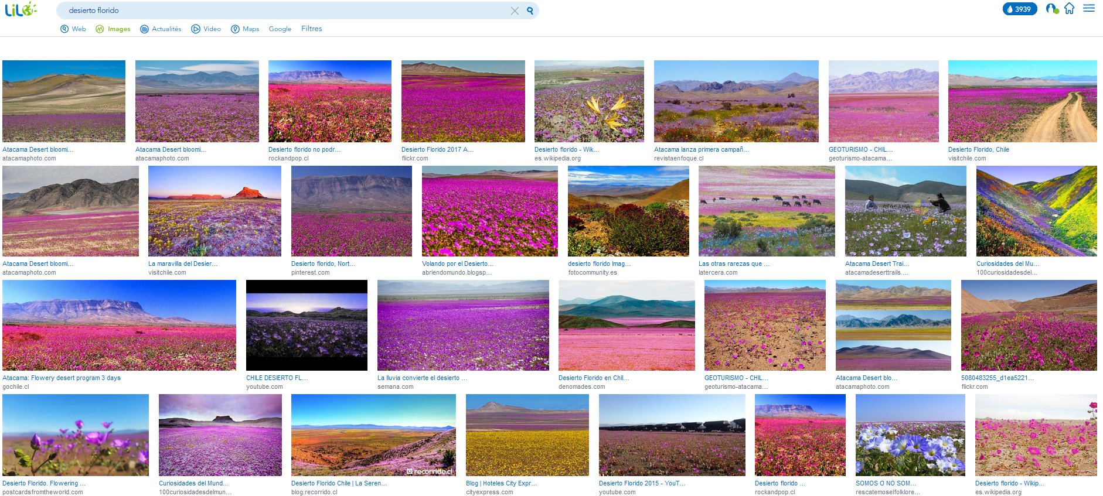Screen dimensions: 1103x496
Task: Click inside the 'desierto florido' search field
Action: (281, 11)
